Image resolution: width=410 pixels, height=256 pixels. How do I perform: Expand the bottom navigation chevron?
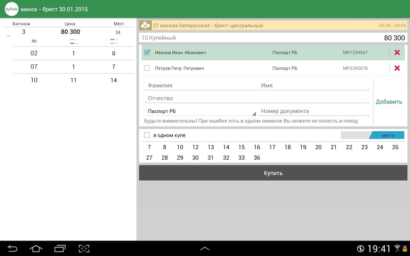pos(205,248)
